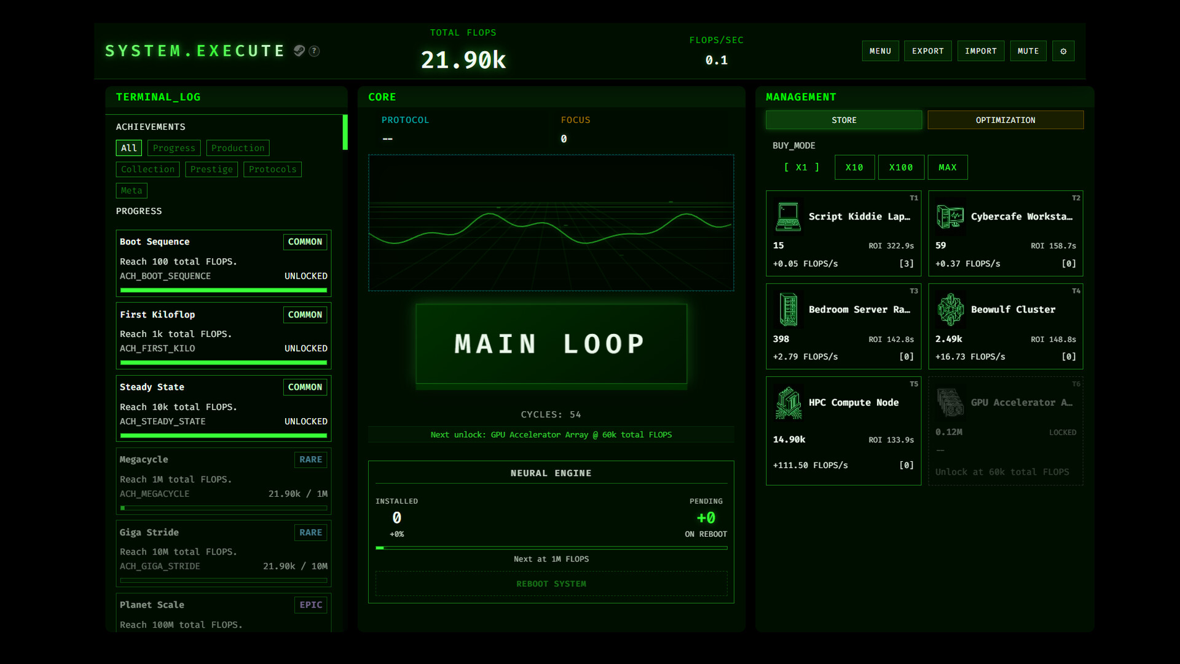
Task: Click the Beowulf Cluster icon
Action: tap(950, 309)
